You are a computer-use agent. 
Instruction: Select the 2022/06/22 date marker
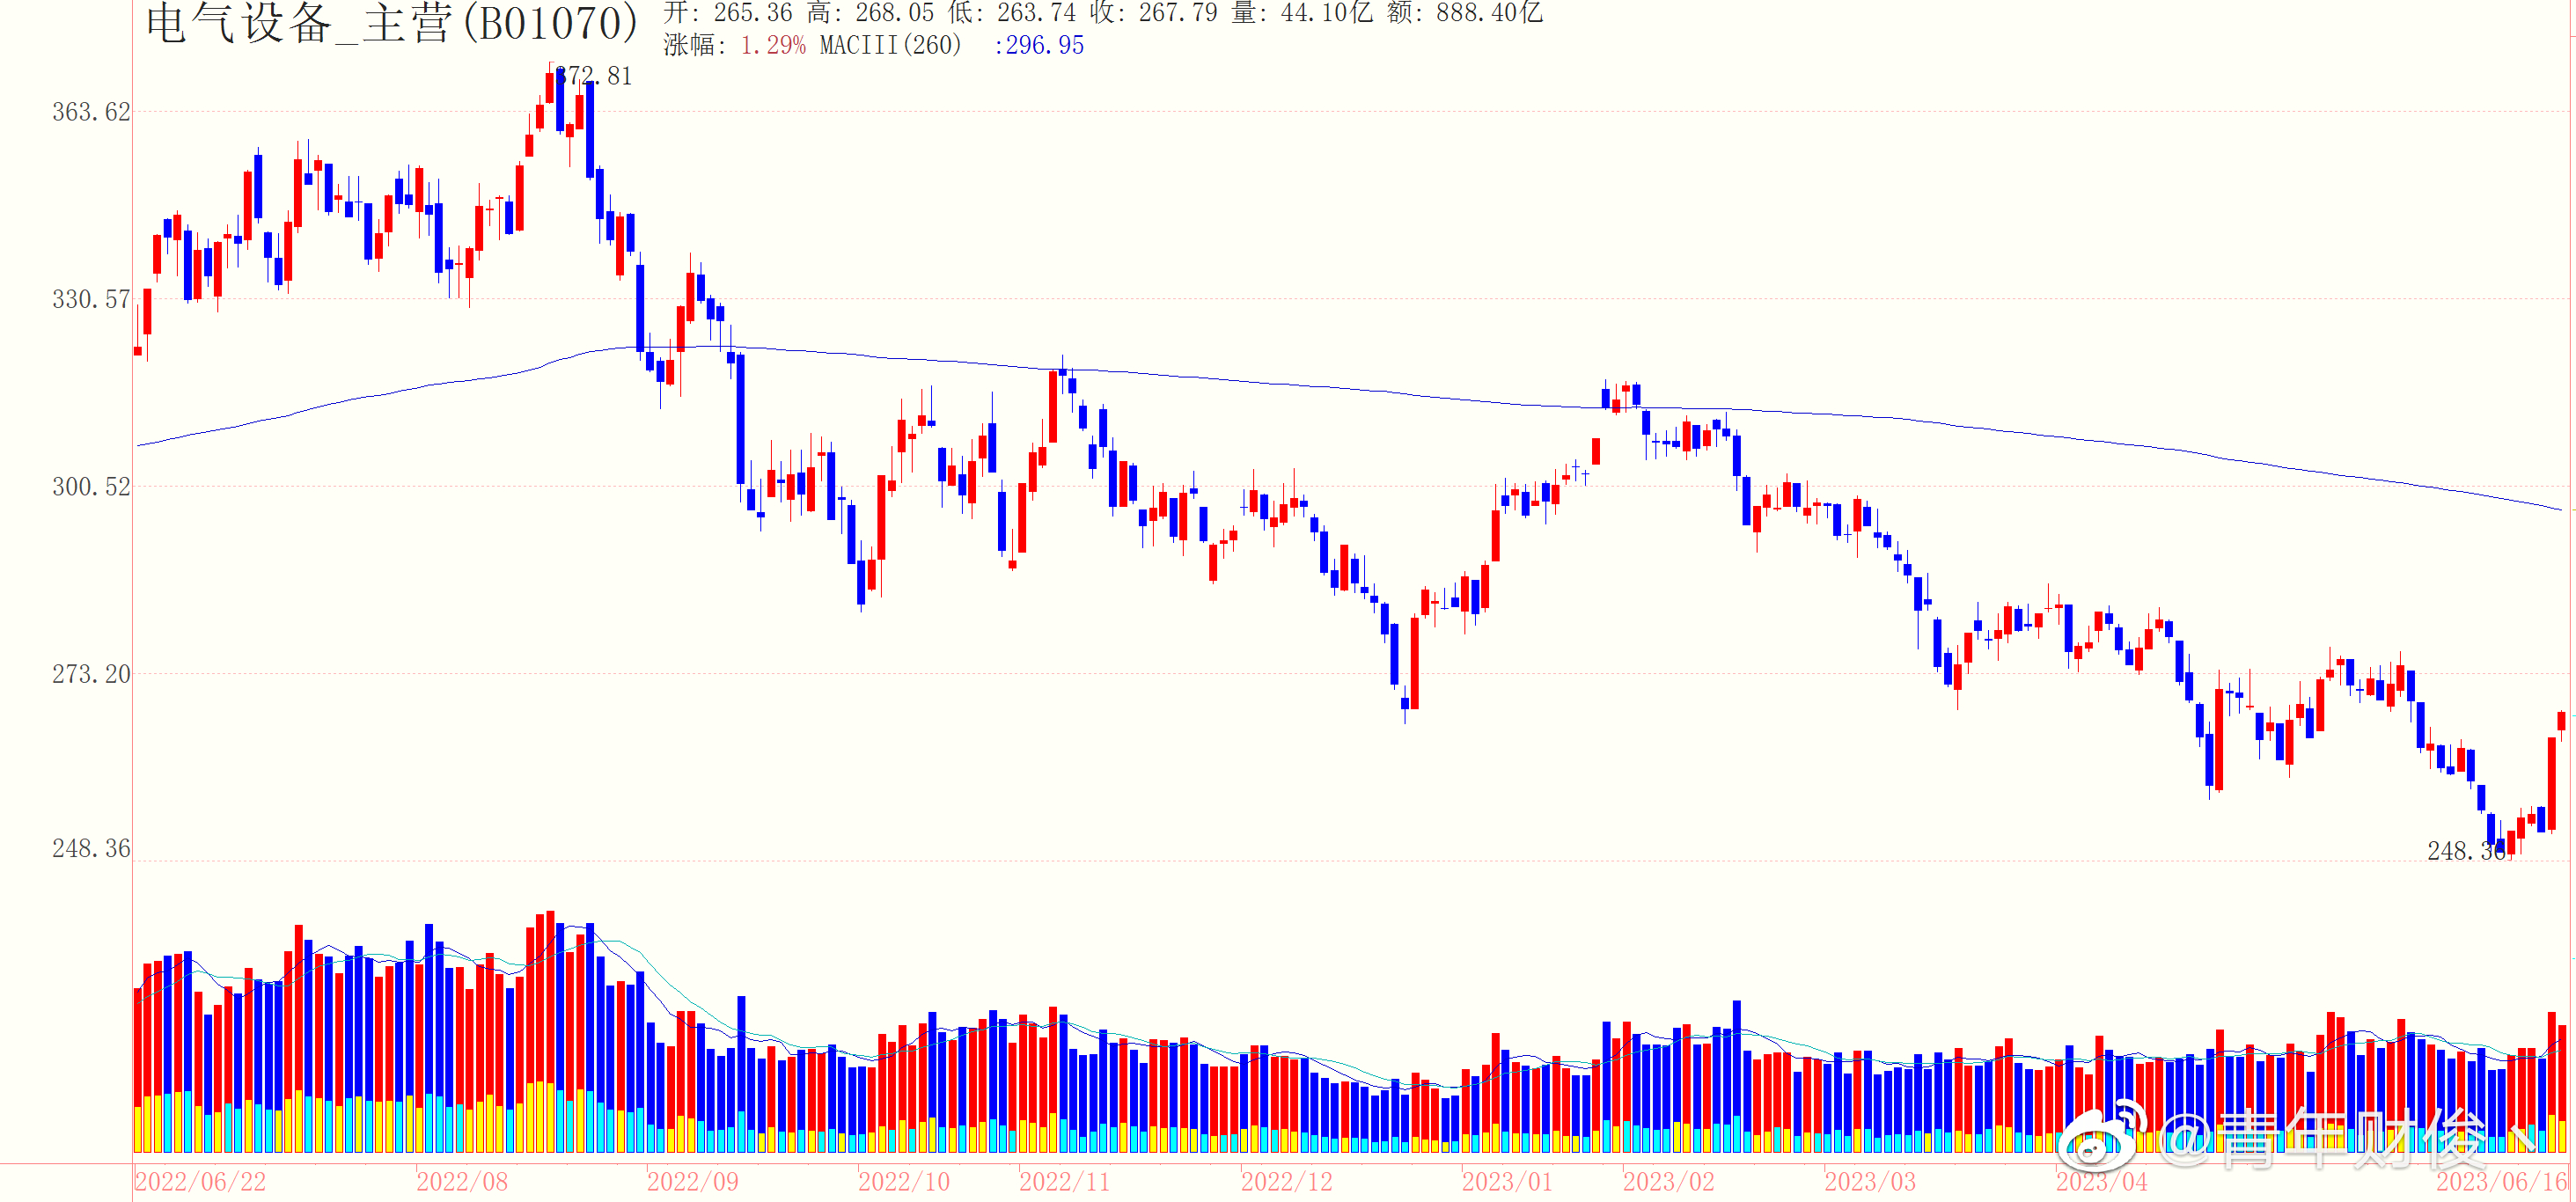coord(200,1182)
